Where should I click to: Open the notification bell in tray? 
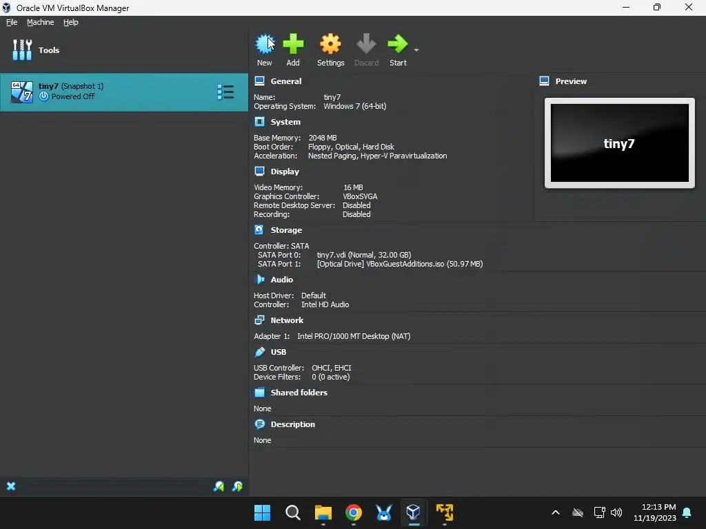pos(687,512)
